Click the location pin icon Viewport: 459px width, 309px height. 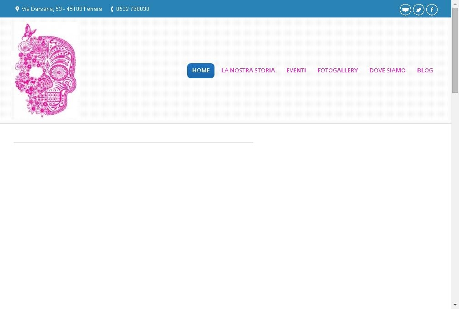click(x=17, y=9)
